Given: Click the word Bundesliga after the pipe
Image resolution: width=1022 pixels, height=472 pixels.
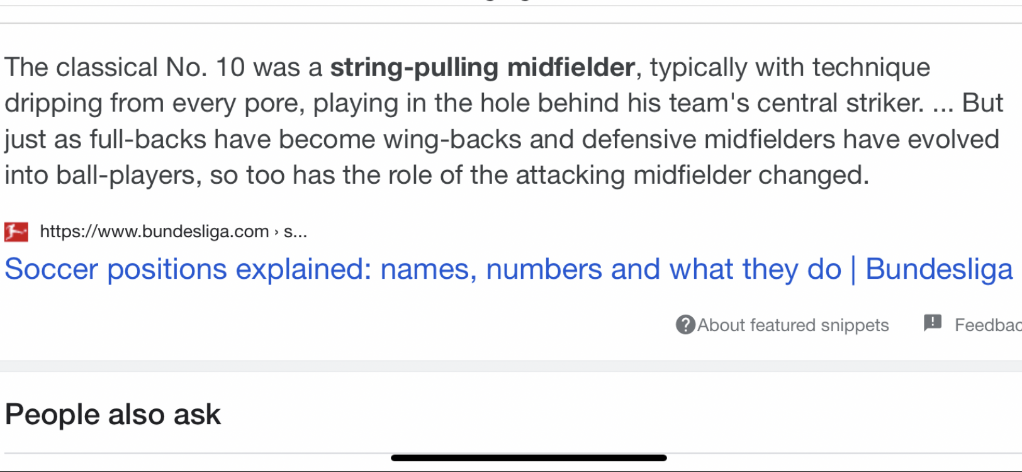Looking at the screenshot, I should coord(939,269).
